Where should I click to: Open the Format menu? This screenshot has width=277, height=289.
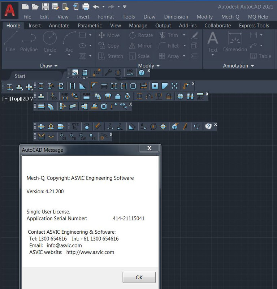[106, 17]
